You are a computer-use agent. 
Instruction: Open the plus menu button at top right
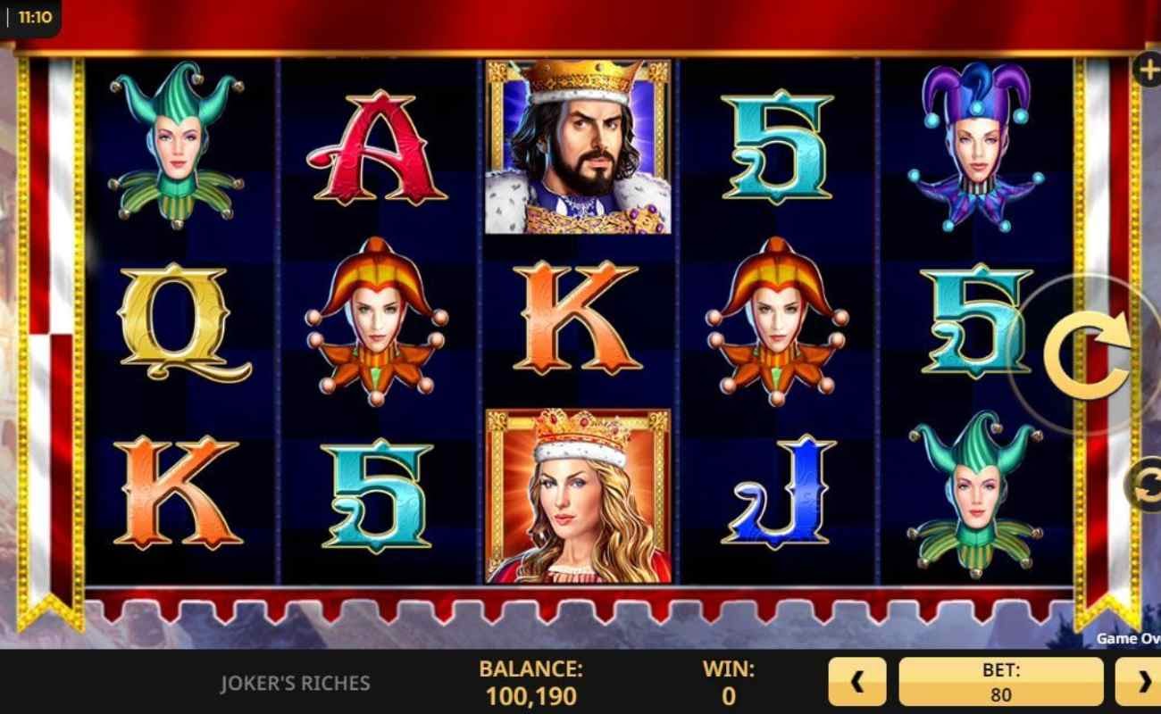(x=1148, y=71)
